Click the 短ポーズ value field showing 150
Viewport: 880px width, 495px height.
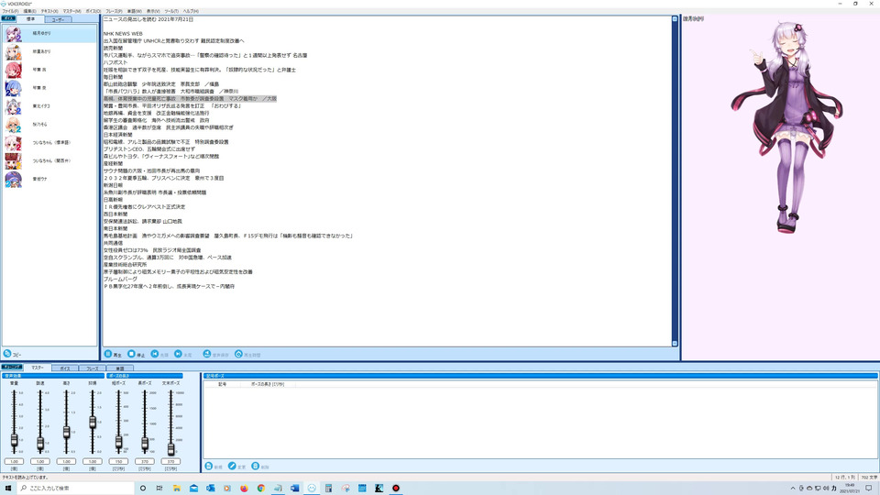tap(118, 461)
